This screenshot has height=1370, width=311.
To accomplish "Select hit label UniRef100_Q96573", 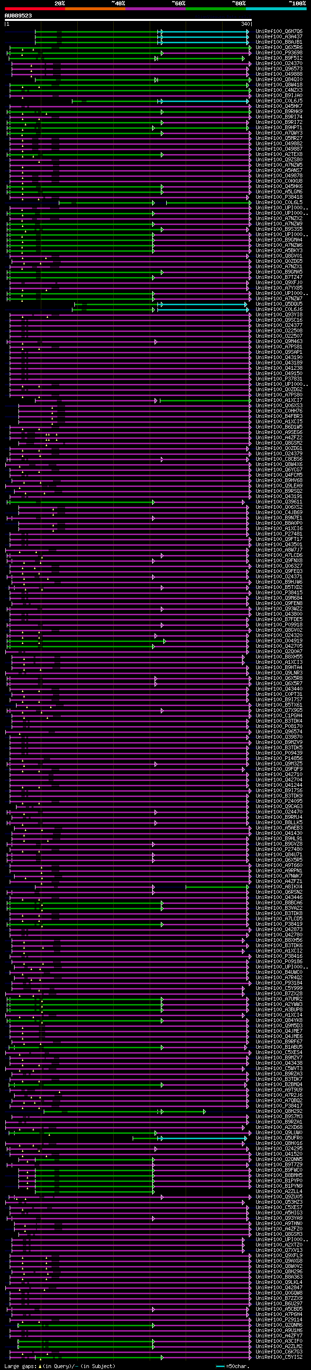I will click(279, 69).
